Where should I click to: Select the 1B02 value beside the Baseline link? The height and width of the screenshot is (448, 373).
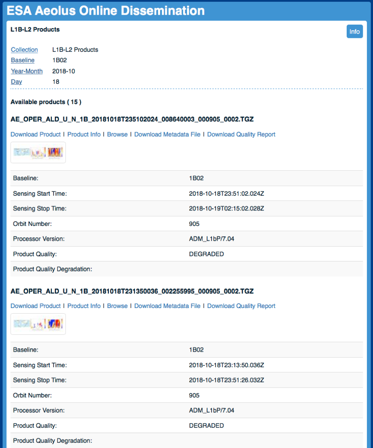click(60, 60)
